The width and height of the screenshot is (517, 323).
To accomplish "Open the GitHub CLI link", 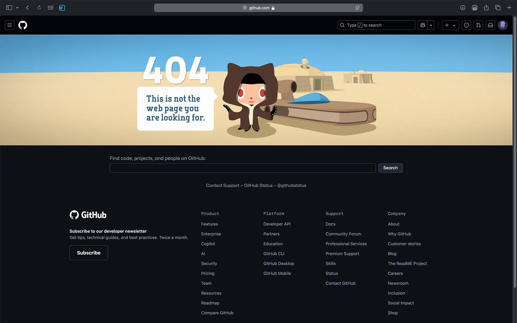I will coord(274,254).
